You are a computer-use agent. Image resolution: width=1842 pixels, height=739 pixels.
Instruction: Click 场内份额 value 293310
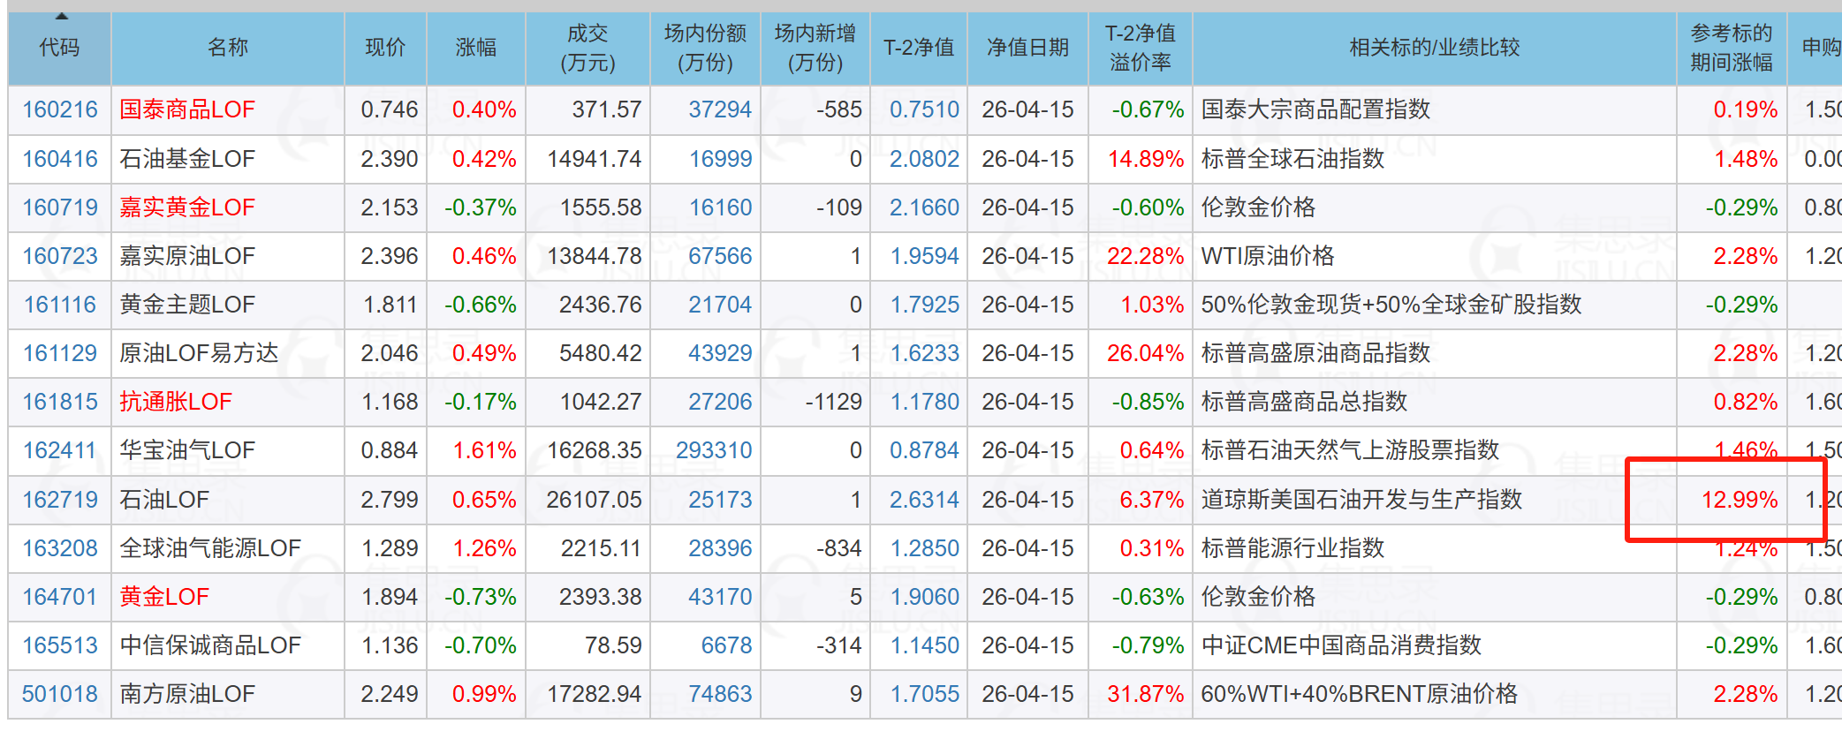pyautogui.click(x=714, y=450)
